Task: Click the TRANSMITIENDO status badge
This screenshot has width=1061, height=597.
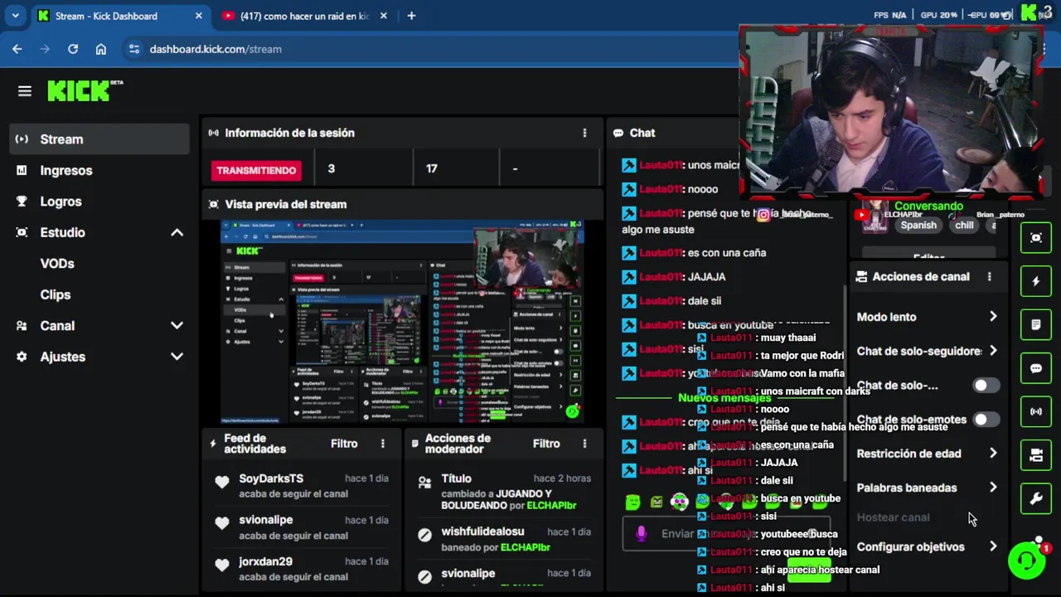Action: [x=256, y=170]
